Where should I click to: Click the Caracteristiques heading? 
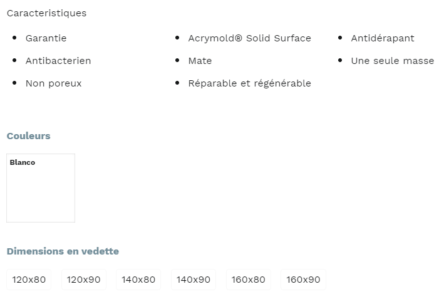tap(46, 13)
